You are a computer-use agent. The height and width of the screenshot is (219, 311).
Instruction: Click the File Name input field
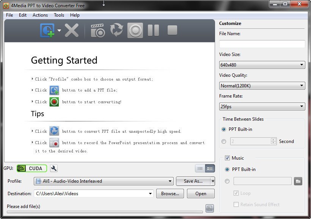click(x=262, y=43)
